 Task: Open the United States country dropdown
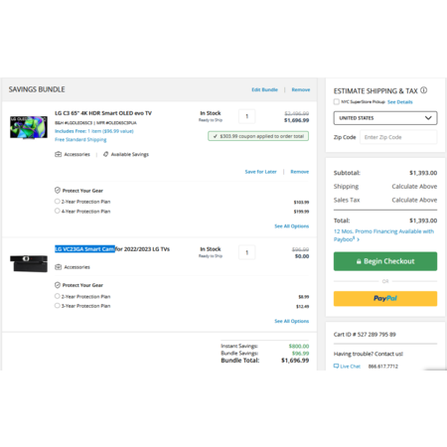point(385,118)
